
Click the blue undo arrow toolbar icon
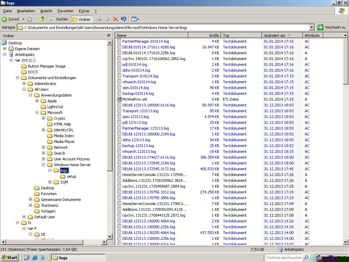click(x=123, y=19)
